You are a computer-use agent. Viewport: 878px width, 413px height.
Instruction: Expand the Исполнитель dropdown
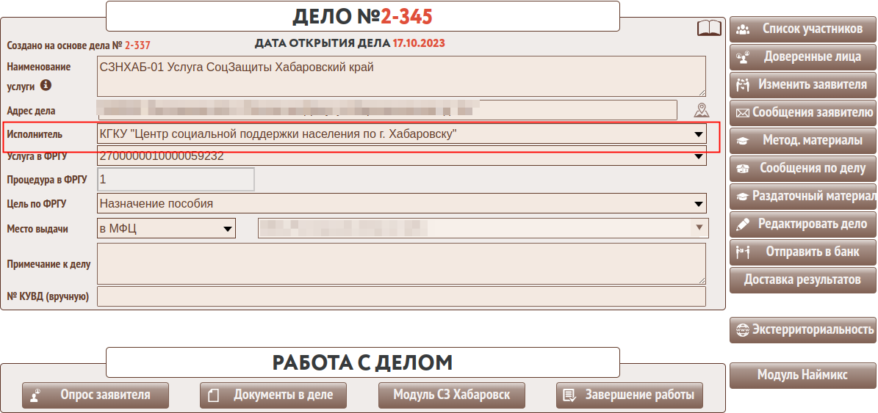pyautogui.click(x=697, y=134)
